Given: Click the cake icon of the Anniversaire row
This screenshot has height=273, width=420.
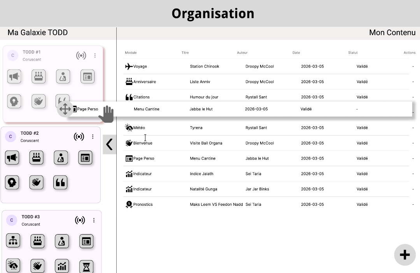Looking at the screenshot, I should (x=129, y=82).
